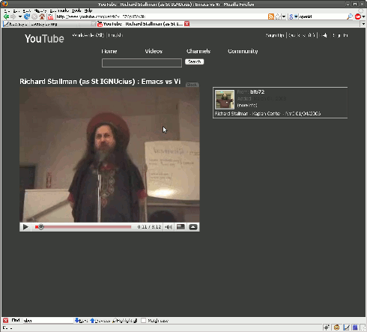Click the player's up-arrow menu button
The image size is (367, 332).
click(x=193, y=227)
